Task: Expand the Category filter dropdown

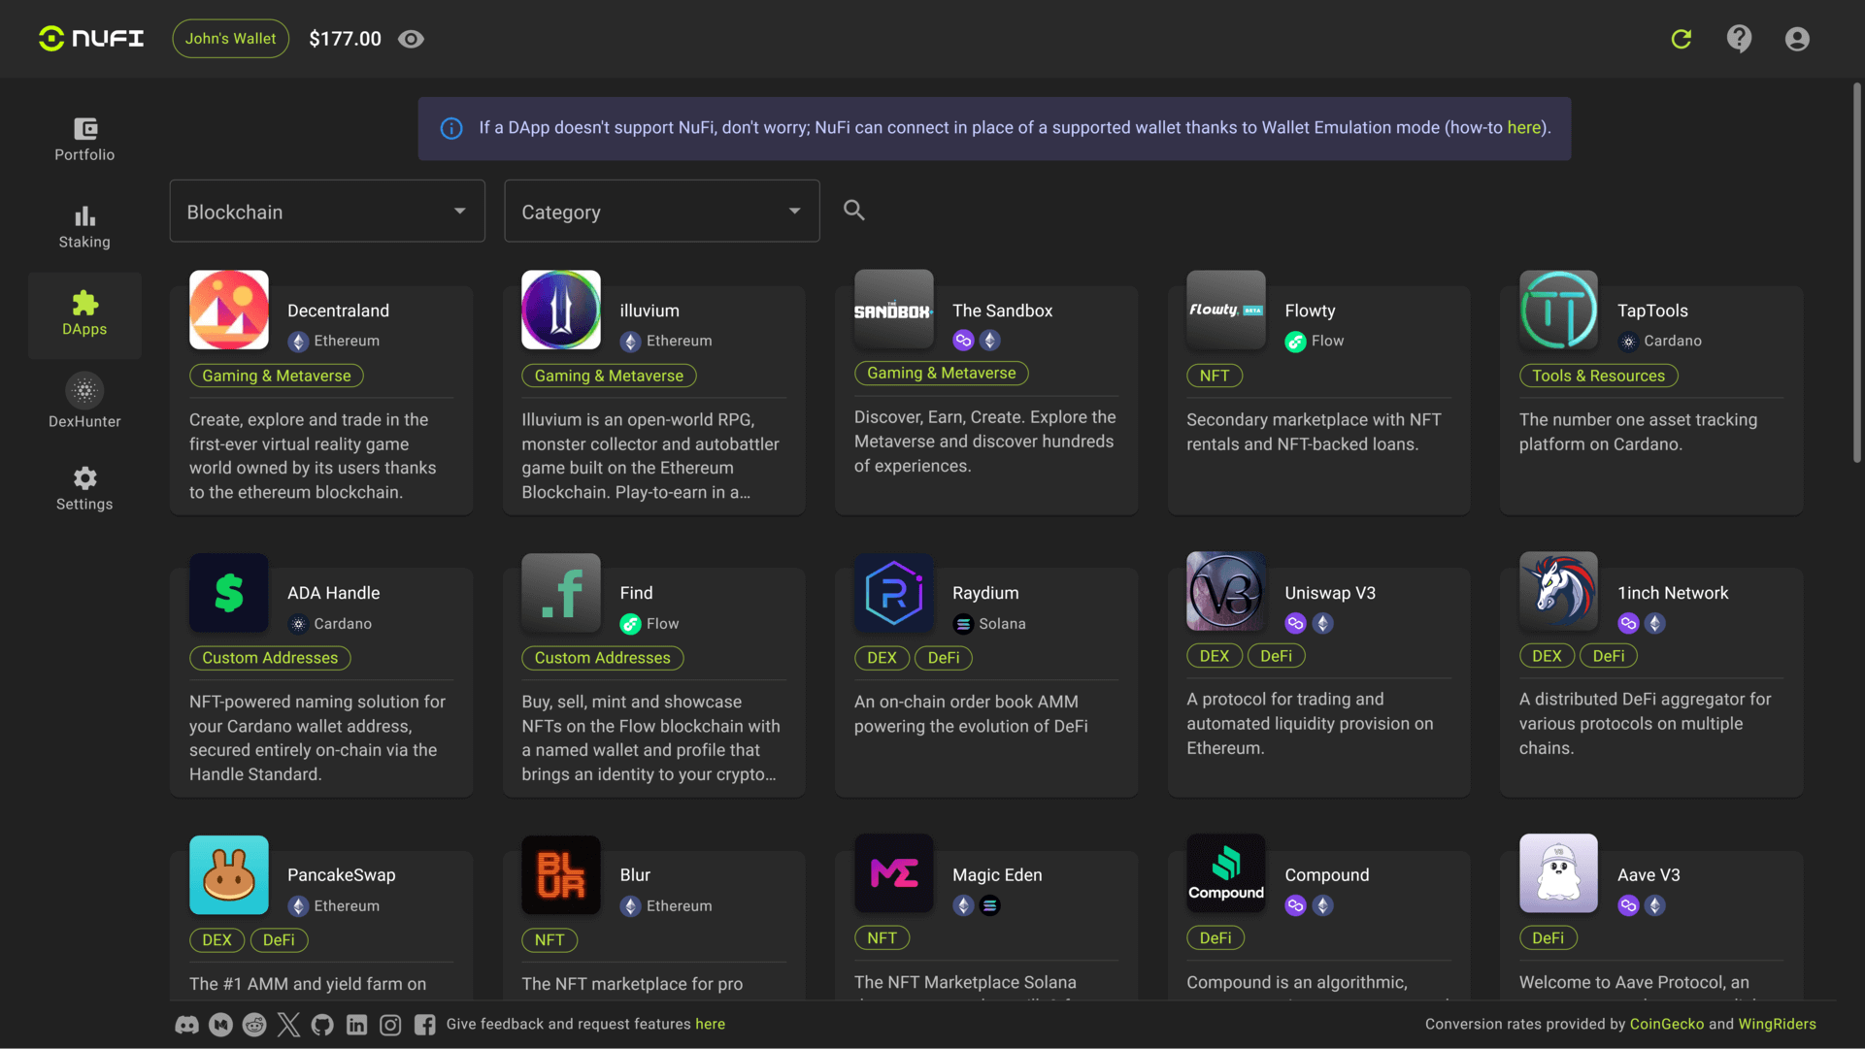Action: pyautogui.click(x=662, y=211)
